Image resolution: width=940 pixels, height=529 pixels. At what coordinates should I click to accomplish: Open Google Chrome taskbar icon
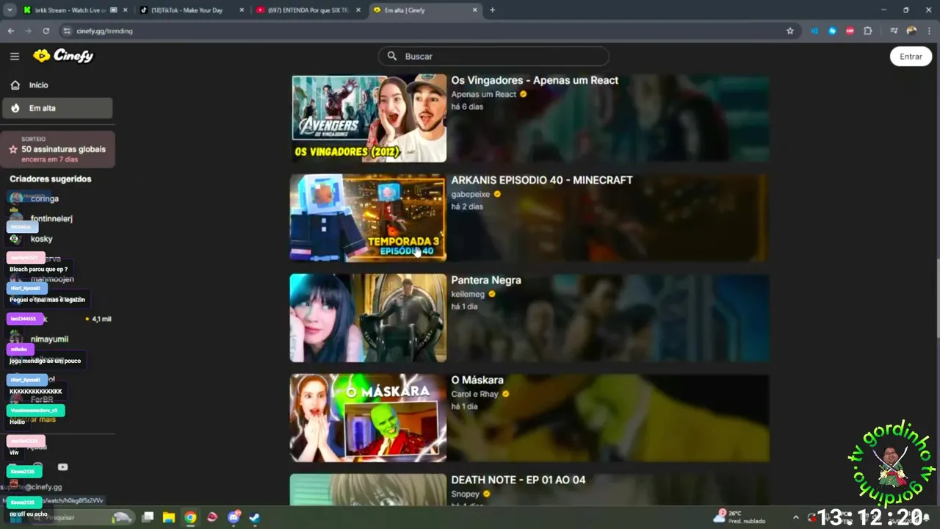coord(190,517)
